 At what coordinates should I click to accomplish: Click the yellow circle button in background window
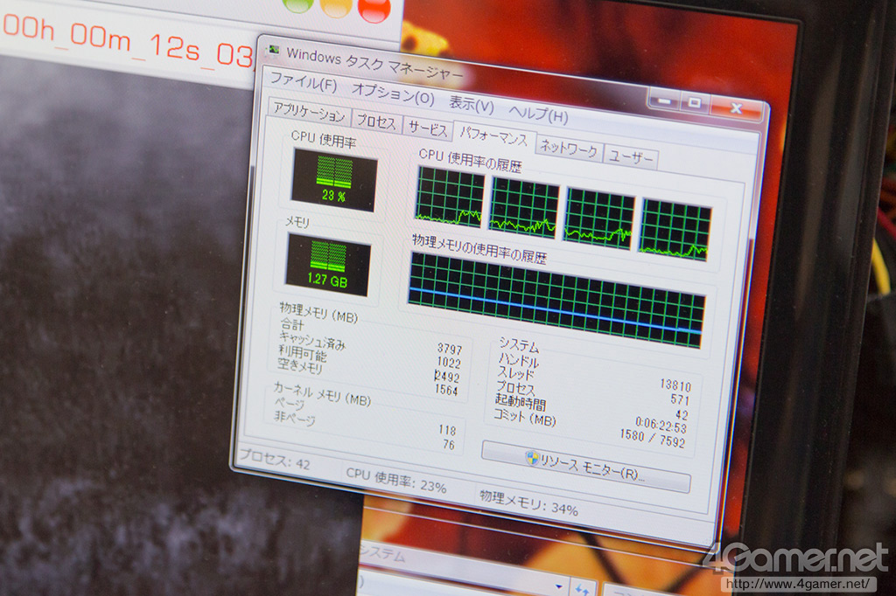[335, 6]
